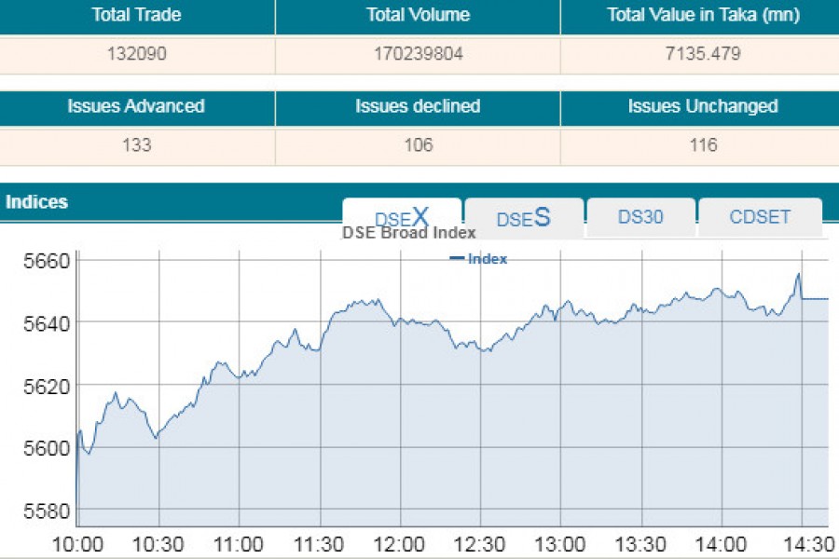Screen dimensions: 839x559
Task: Click the Total Trade header cell
Action: pyautogui.click(x=136, y=15)
